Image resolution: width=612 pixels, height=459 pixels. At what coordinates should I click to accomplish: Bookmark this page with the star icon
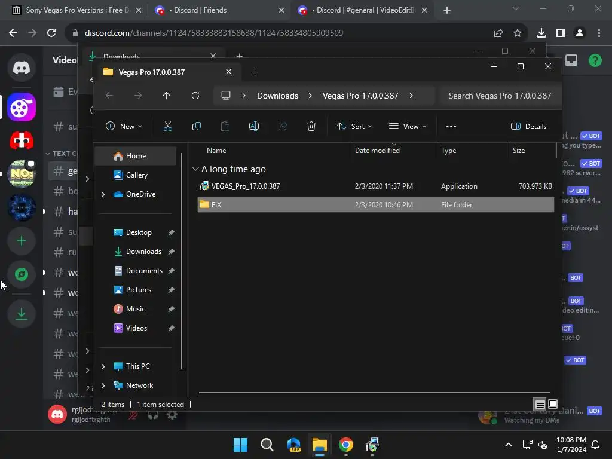518,33
